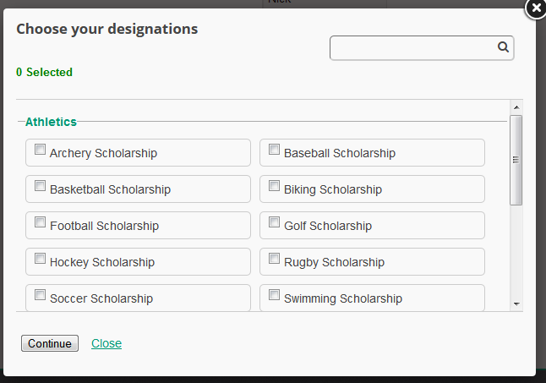Check the Archery Scholarship checkbox
Screen dimensions: 546x383
point(40,150)
